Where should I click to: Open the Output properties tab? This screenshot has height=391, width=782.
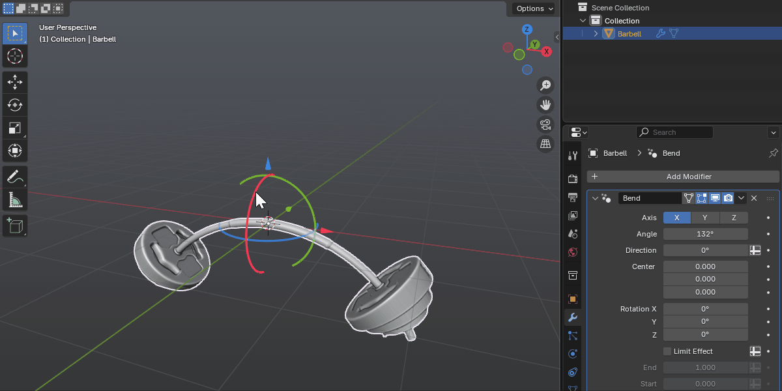click(573, 197)
